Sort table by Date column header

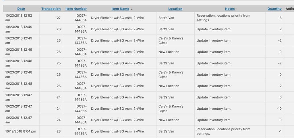click(x=21, y=9)
